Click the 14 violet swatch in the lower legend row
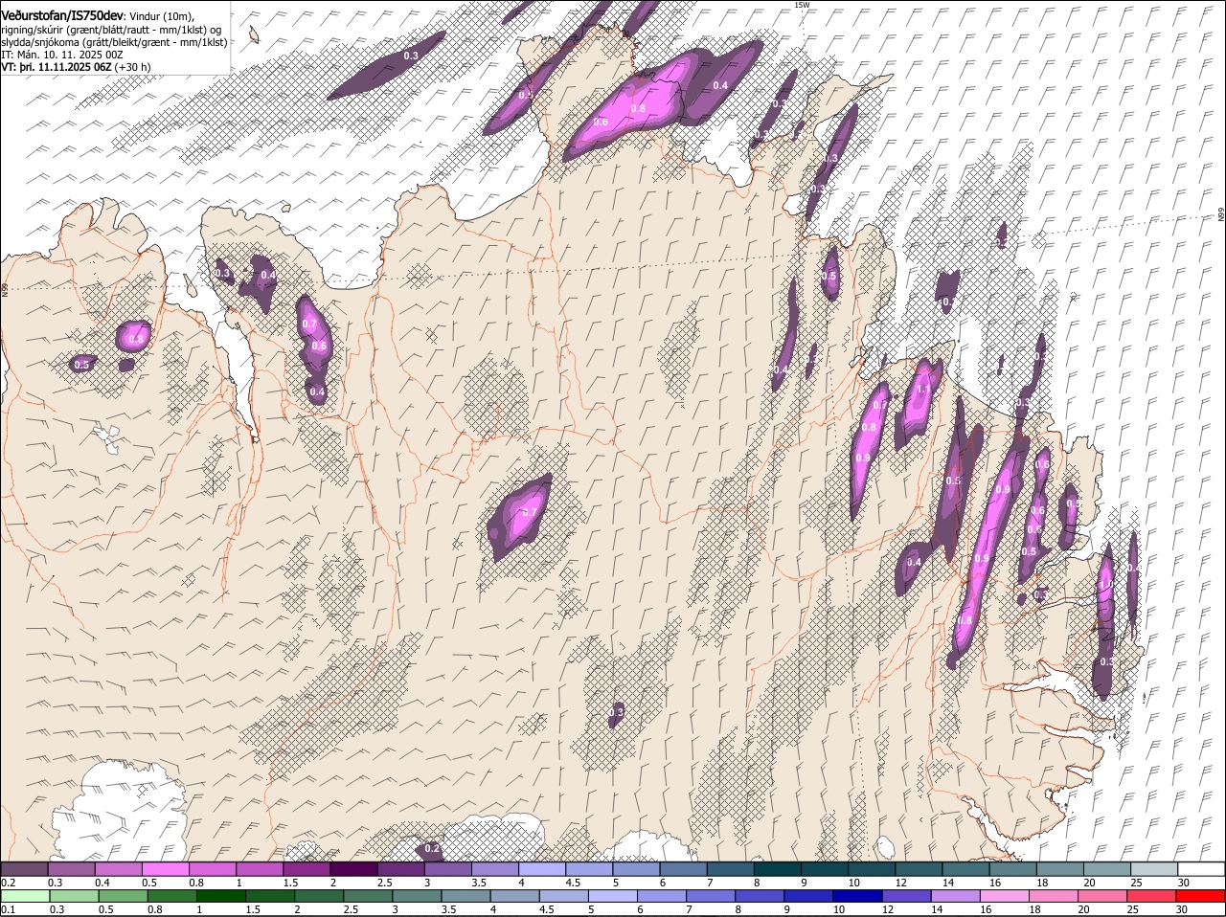The width and height of the screenshot is (1226, 917). (955, 896)
